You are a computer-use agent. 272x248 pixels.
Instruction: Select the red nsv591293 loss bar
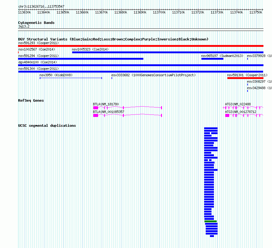141,46
